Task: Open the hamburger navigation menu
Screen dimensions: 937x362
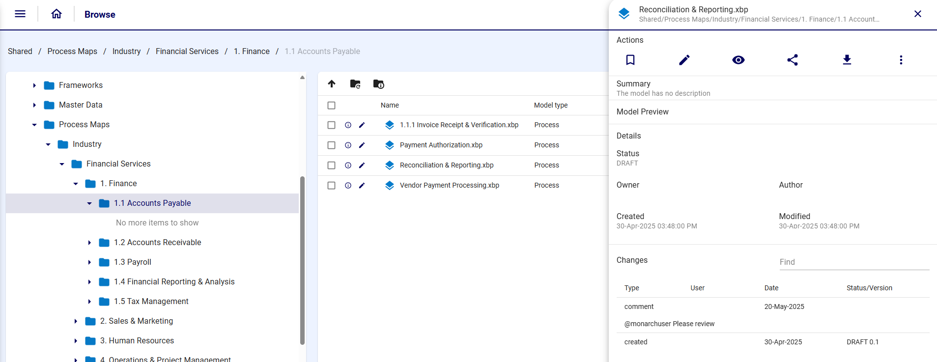Action: pos(20,14)
